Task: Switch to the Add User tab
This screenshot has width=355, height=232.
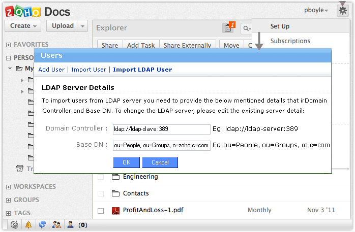Action: click(x=51, y=70)
